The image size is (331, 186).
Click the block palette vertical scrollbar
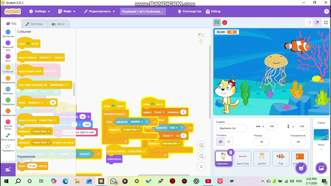[x=74, y=89]
